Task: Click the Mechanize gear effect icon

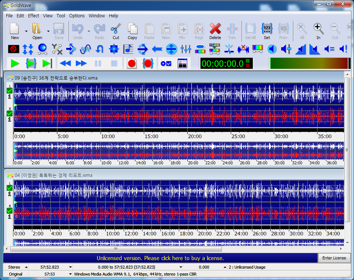Action: [x=114, y=49]
